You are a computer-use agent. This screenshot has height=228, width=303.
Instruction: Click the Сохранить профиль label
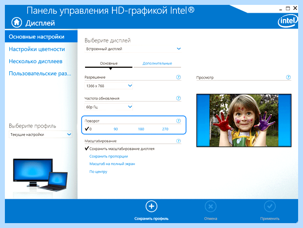[x=151, y=219]
